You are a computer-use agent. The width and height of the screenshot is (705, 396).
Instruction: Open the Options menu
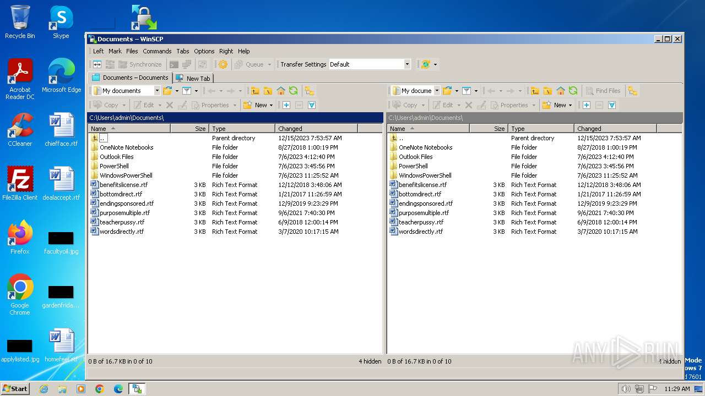coord(204,51)
